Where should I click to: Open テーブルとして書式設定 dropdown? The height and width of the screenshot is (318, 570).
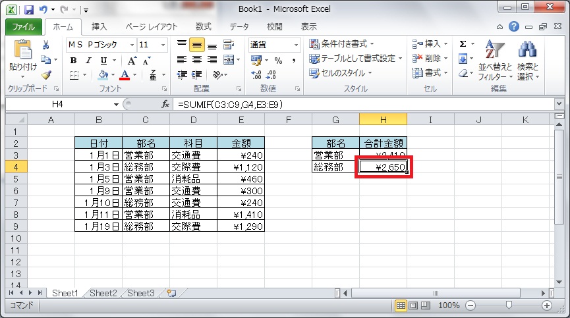[356, 59]
